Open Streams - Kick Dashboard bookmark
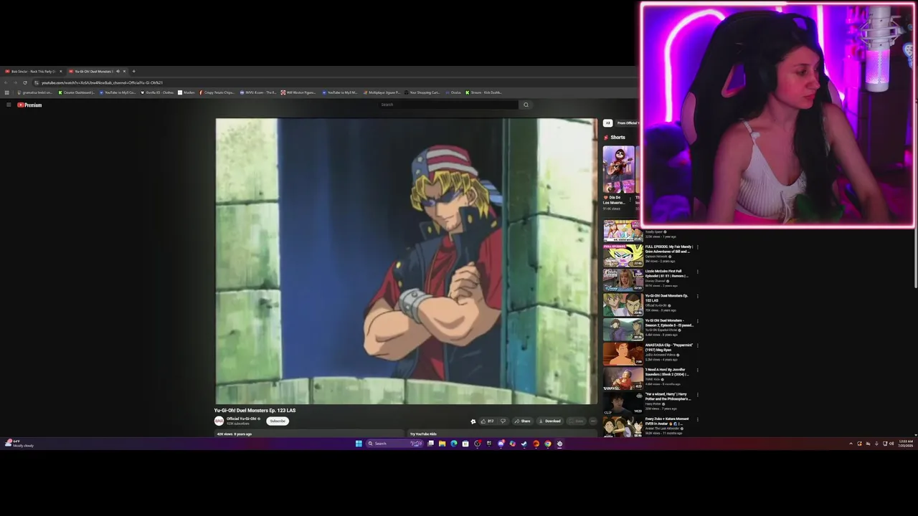Image resolution: width=918 pixels, height=516 pixels. tap(484, 92)
